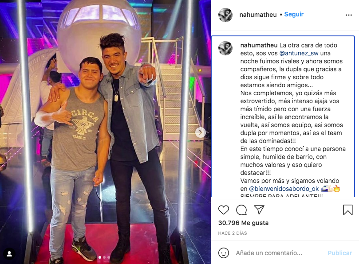View list of 30.796 Me gusta
The height and width of the screenshot is (264, 359).
[243, 223]
